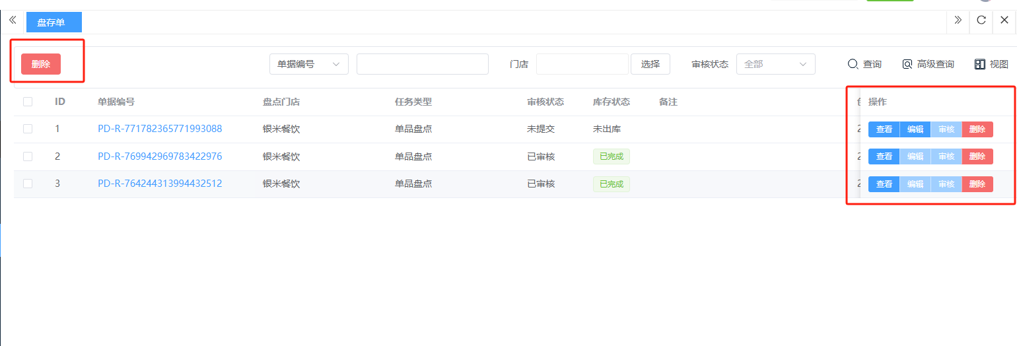Click the close tab X icon
Image resolution: width=1017 pixels, height=346 pixels.
[x=1004, y=20]
